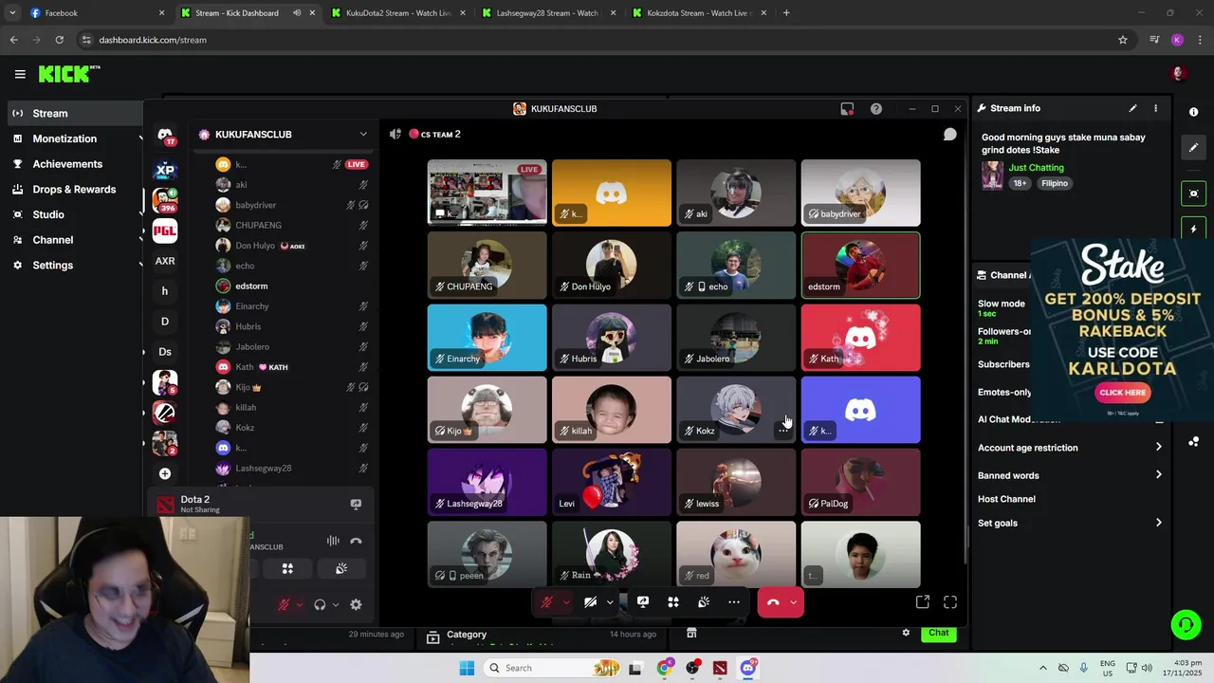The width and height of the screenshot is (1214, 683).
Task: Open Drops & Rewards in Kick sidebar
Action: (x=74, y=189)
